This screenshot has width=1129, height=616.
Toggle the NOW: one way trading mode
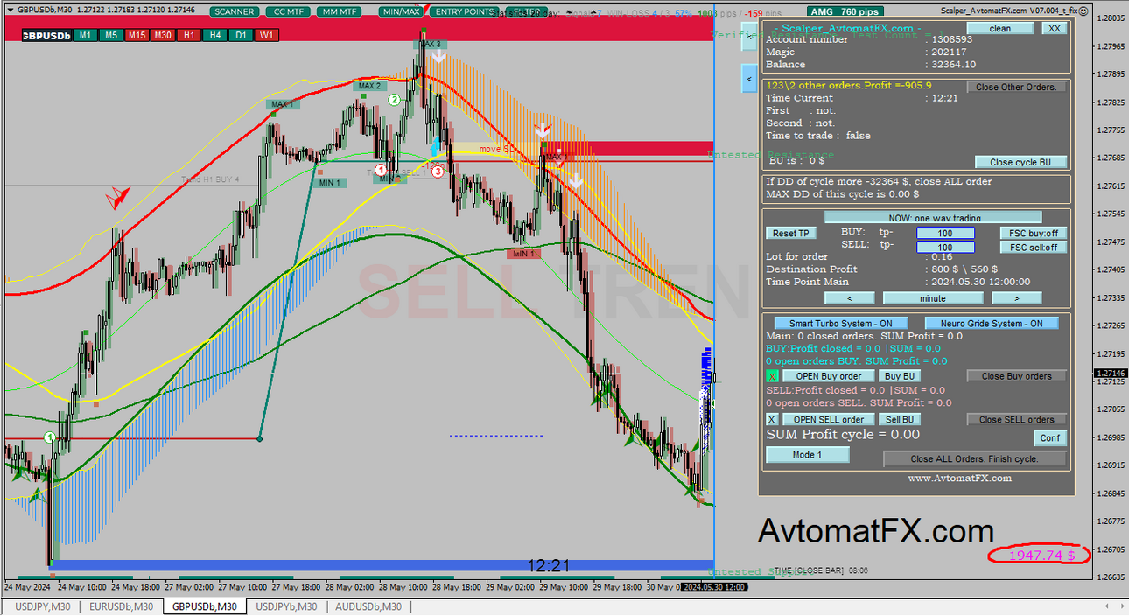pyautogui.click(x=933, y=217)
